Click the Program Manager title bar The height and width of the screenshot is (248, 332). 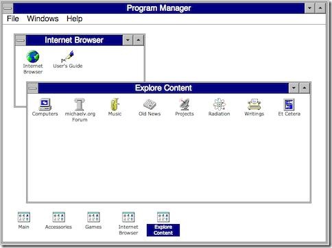(158, 8)
